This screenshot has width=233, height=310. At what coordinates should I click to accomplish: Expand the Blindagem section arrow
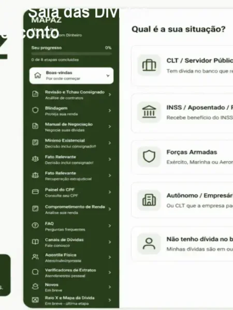pos(110,111)
